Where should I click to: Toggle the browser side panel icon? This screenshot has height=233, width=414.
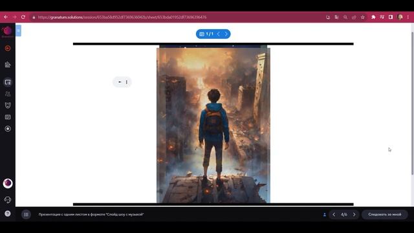[391, 17]
